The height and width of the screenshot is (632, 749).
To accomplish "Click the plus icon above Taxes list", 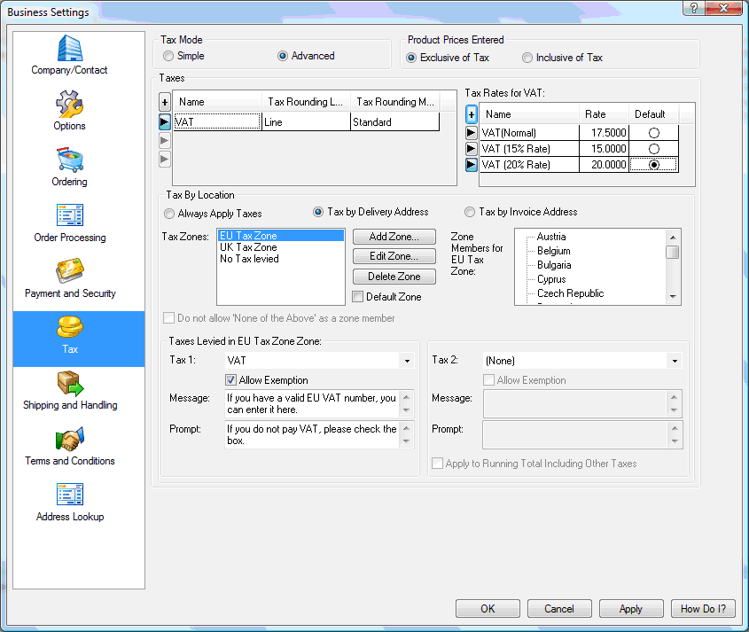I will click(164, 103).
